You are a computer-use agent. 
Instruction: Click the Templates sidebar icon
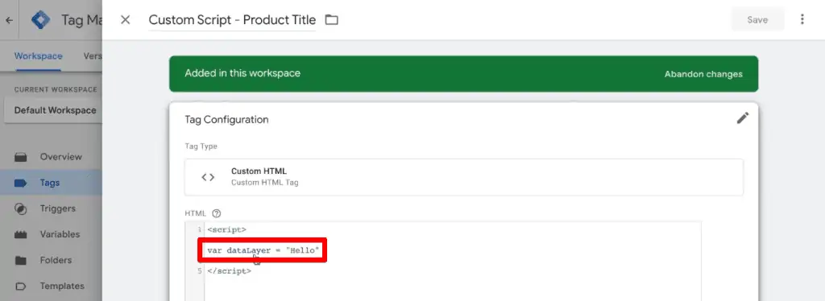[x=20, y=287]
